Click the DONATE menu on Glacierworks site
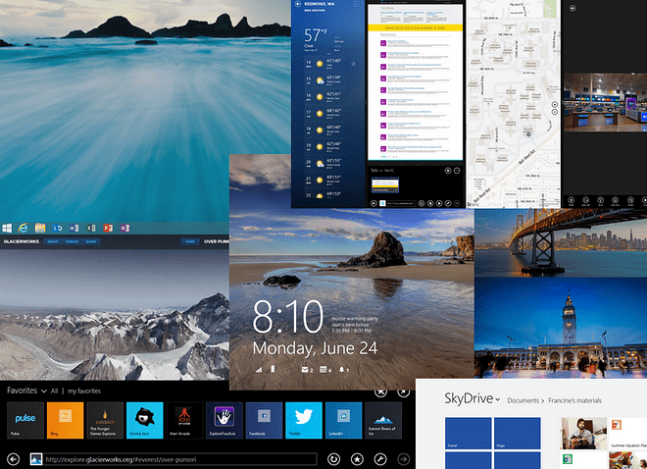Screen dimensions: 647x469 (x=72, y=241)
